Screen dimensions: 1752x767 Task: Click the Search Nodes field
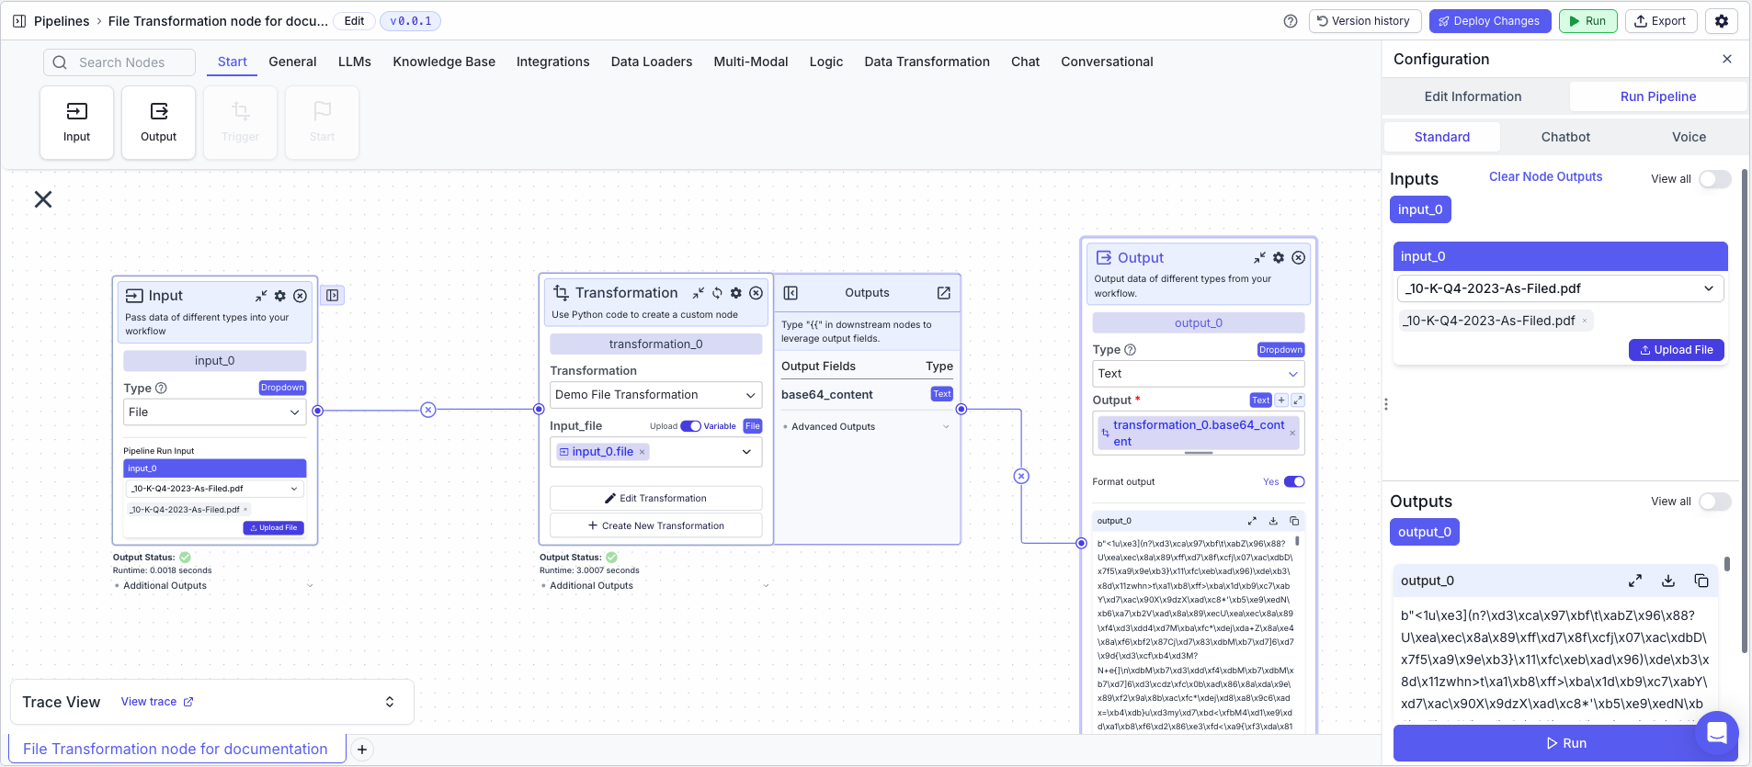point(119,62)
